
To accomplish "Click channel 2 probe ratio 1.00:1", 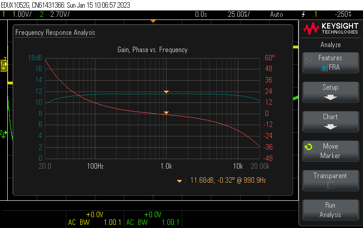I will point(171,222).
